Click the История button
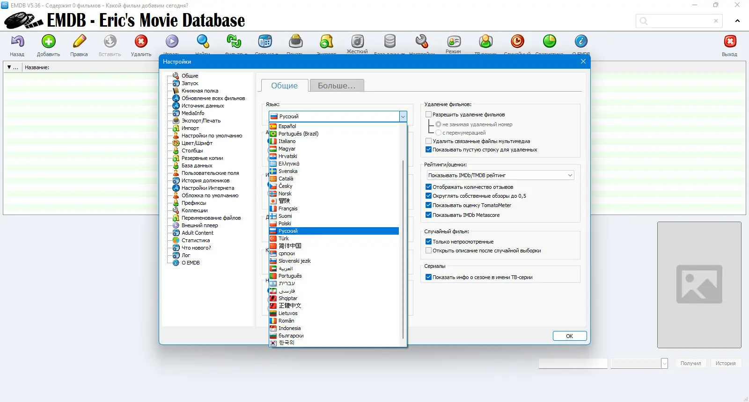749x402 pixels. (x=726, y=363)
